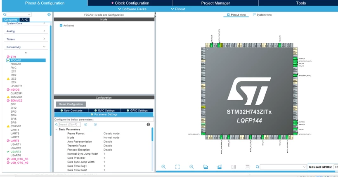Click the warning icon next to SWPMI1

point(8,126)
